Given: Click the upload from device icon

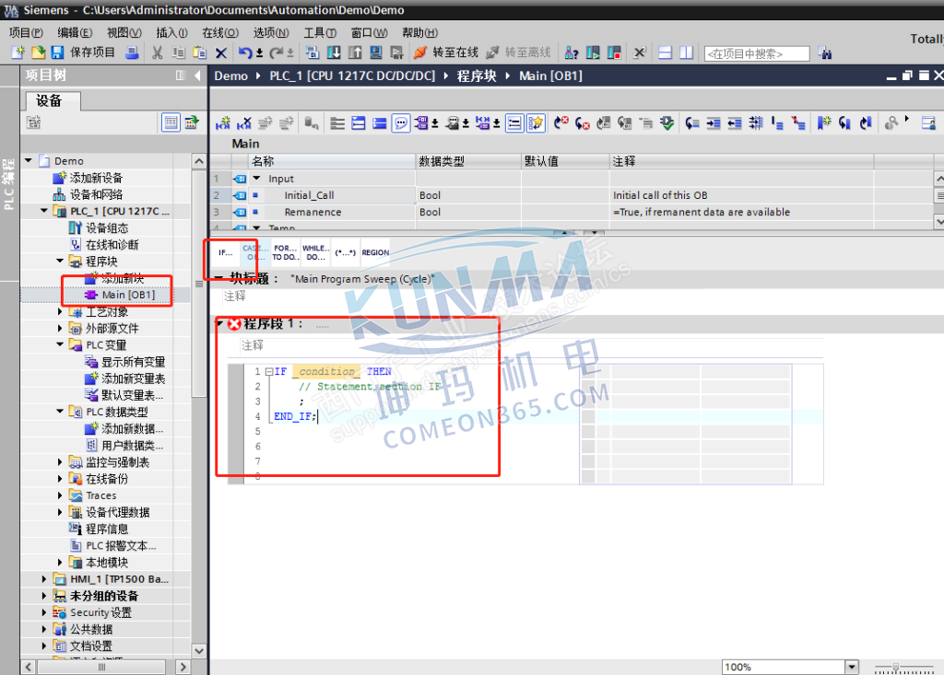Looking at the screenshot, I should tap(355, 52).
